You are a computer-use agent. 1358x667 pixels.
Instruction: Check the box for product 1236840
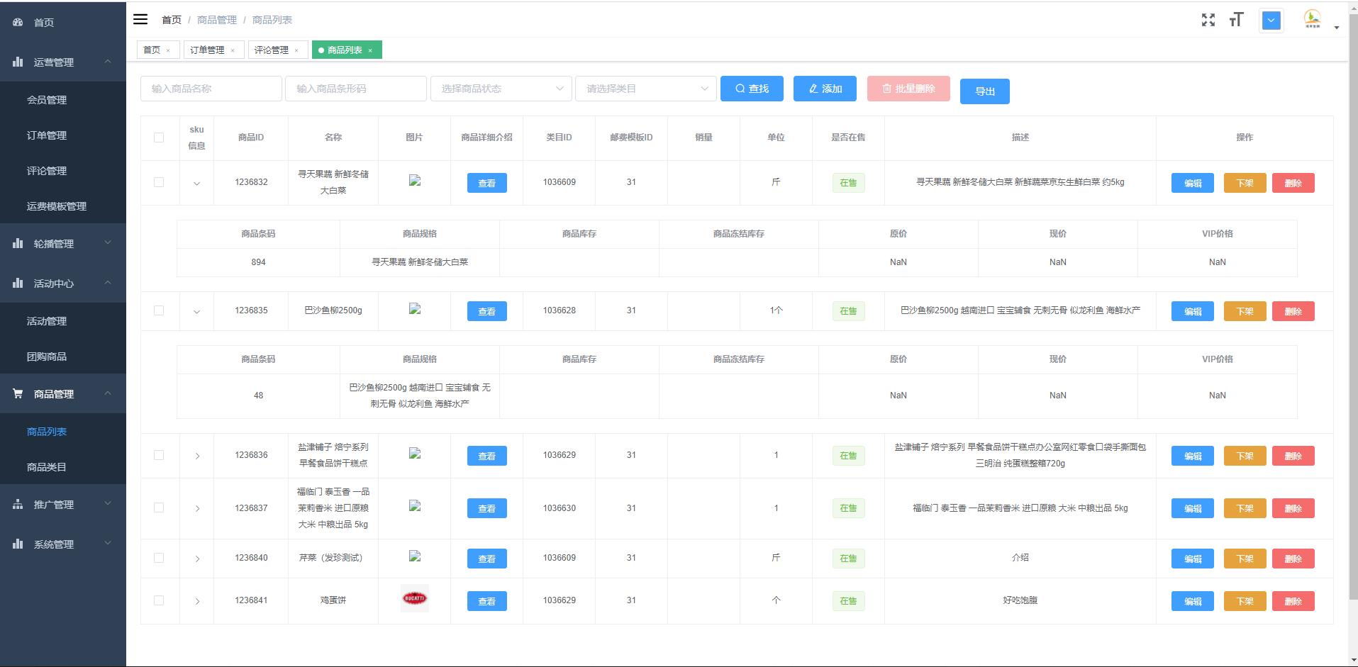pyautogui.click(x=159, y=558)
